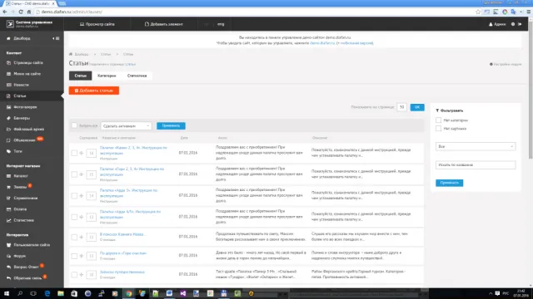The width and height of the screenshot is (533, 299).
Task: Open Теги in the sidebar
Action: point(17,151)
